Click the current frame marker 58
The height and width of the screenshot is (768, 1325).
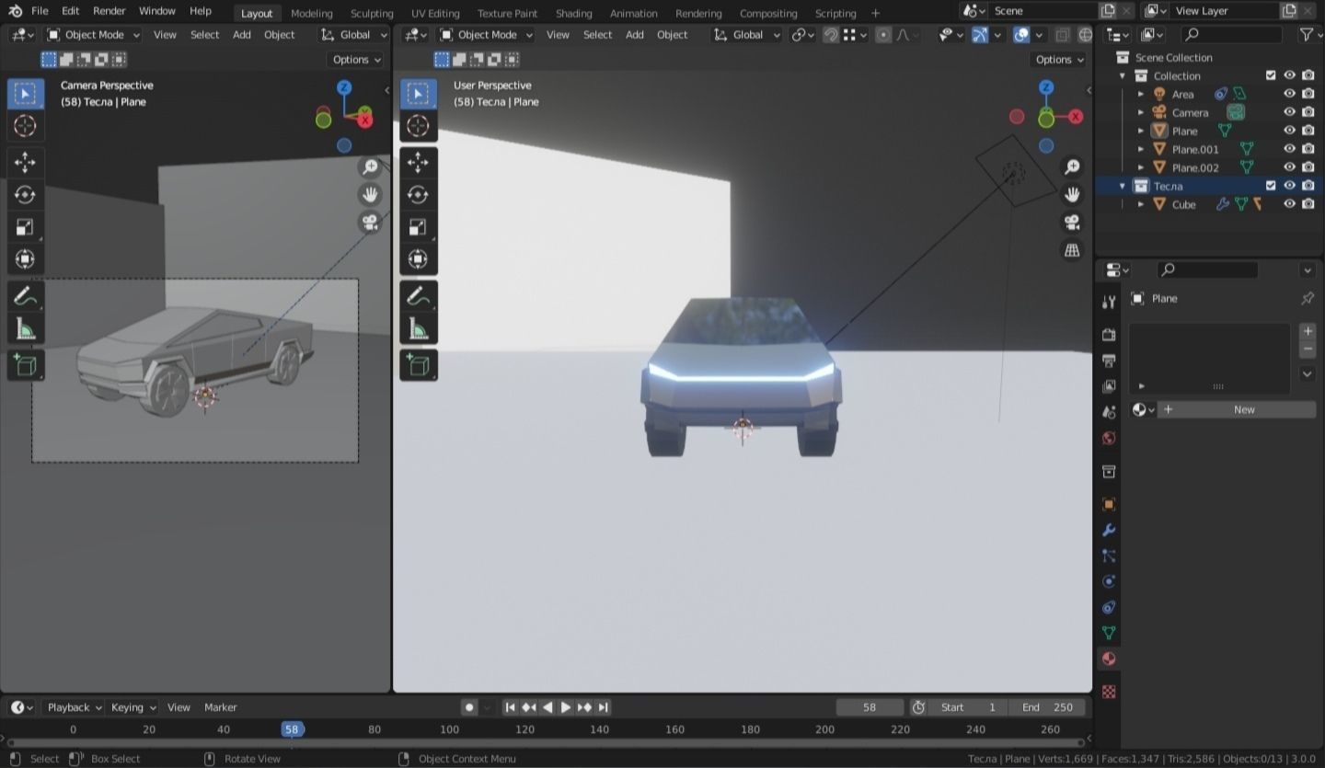tap(292, 729)
